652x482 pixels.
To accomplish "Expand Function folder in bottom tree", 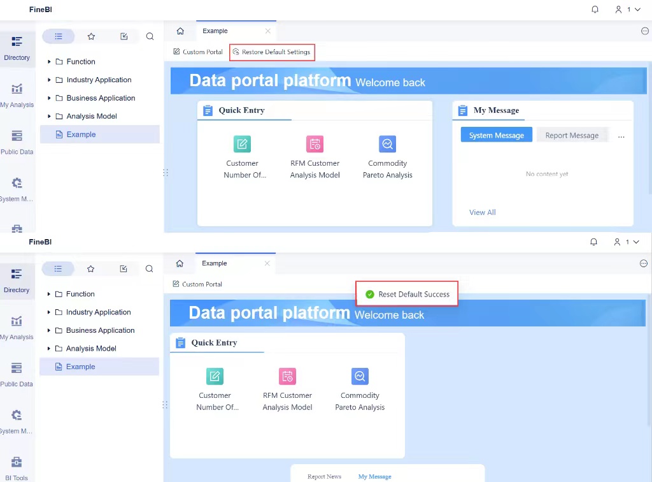I will [48, 294].
